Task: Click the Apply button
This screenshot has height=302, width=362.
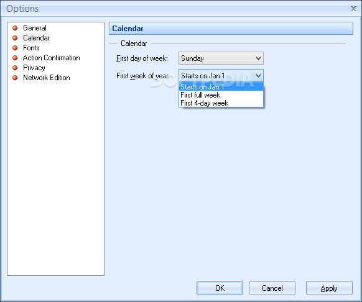Action: [x=329, y=288]
